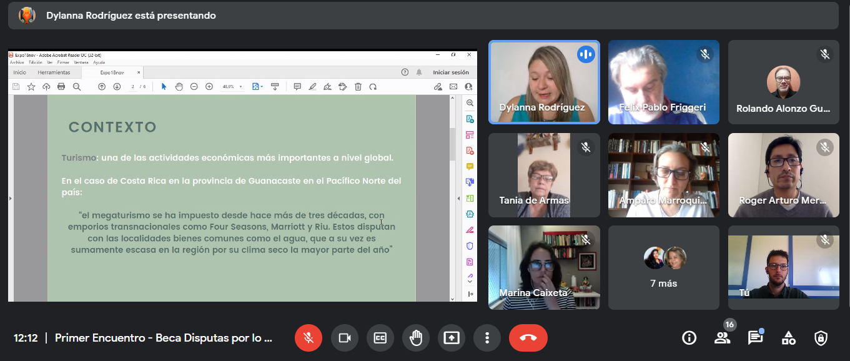
Task: Click the Herramientas tab in Acrobat
Action: pyautogui.click(x=54, y=72)
